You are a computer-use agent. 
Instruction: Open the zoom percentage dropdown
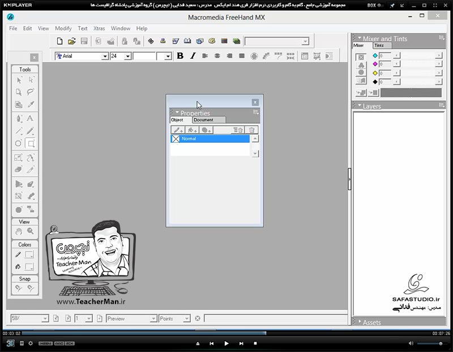(45, 319)
